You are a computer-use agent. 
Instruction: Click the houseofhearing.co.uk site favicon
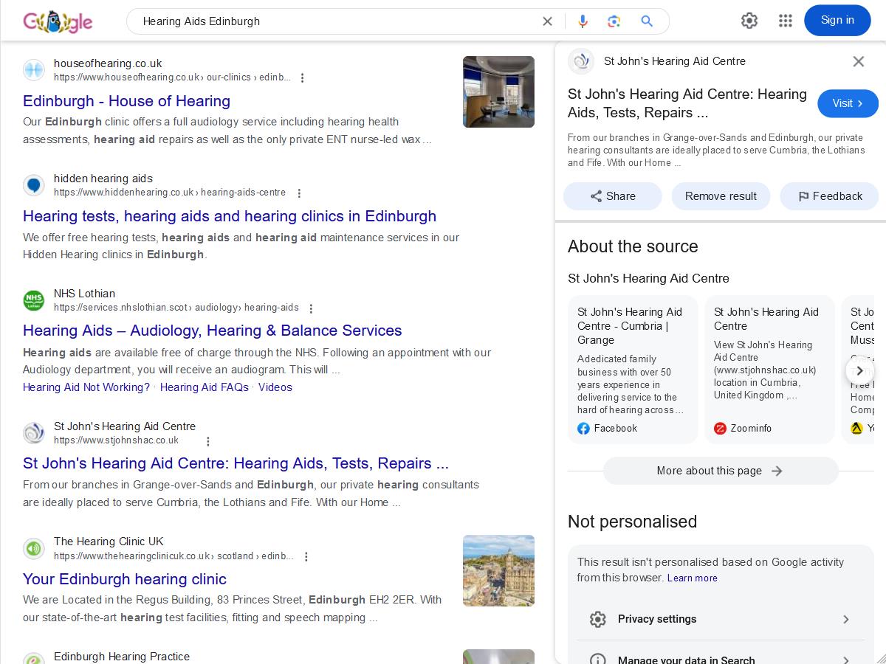pos(33,70)
